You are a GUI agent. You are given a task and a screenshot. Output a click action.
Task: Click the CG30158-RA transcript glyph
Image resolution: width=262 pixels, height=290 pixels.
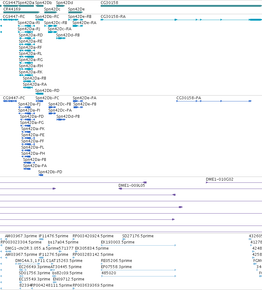(x=181, y=20)
